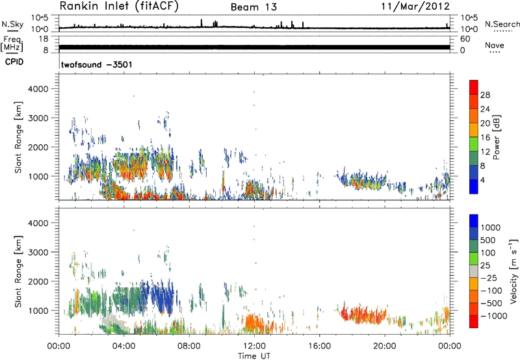520x360 pixels.
Task: Click the '18' frequency axis tick label
Action: 44,39
